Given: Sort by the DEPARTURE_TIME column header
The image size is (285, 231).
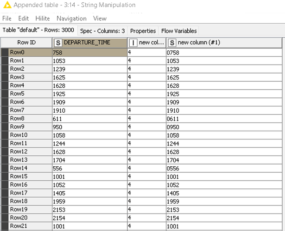Looking at the screenshot, I should (x=89, y=43).
